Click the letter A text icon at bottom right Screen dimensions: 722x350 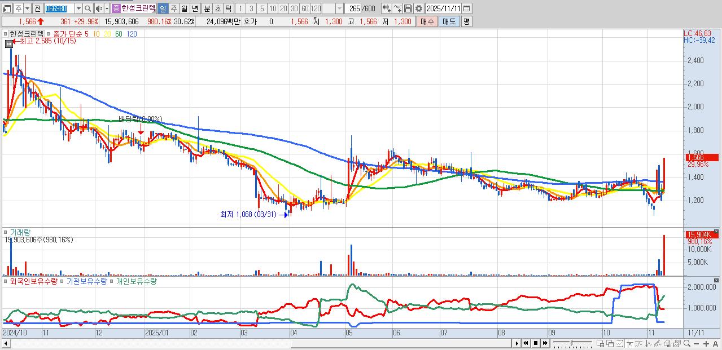click(x=715, y=343)
